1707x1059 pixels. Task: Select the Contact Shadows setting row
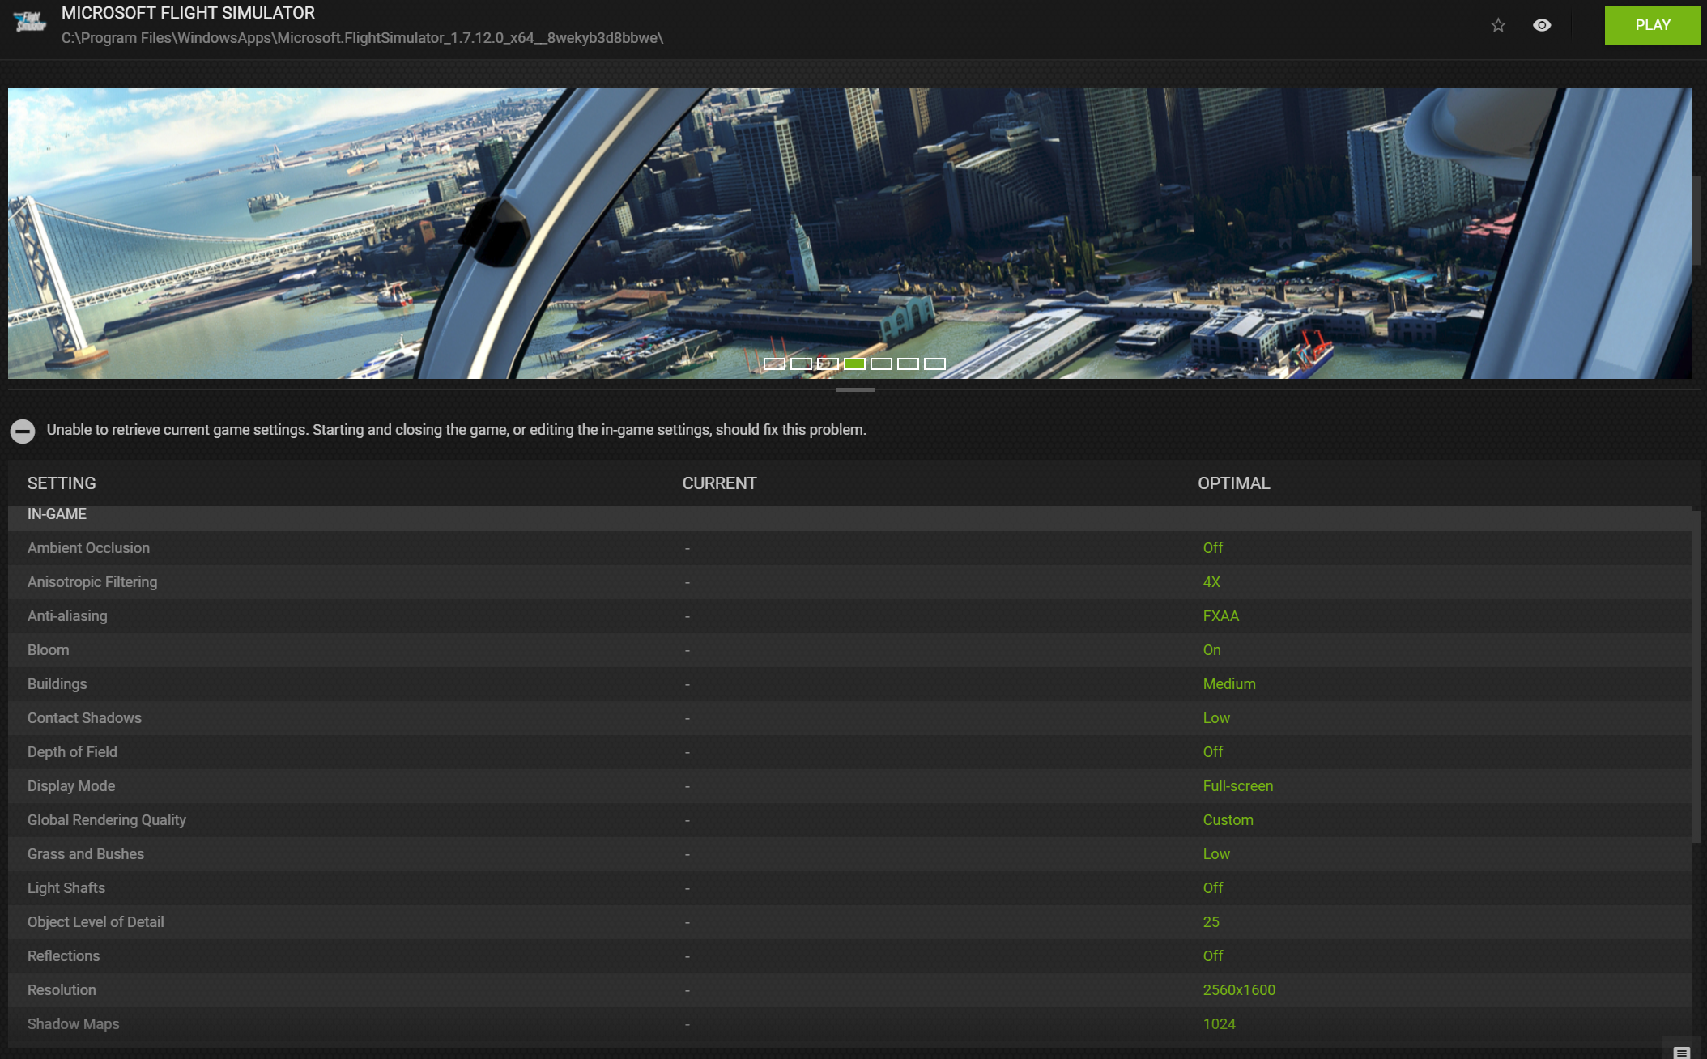[x=849, y=718]
